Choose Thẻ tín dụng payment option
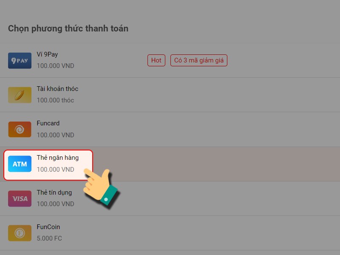This screenshot has height=255, width=340. 54,193
